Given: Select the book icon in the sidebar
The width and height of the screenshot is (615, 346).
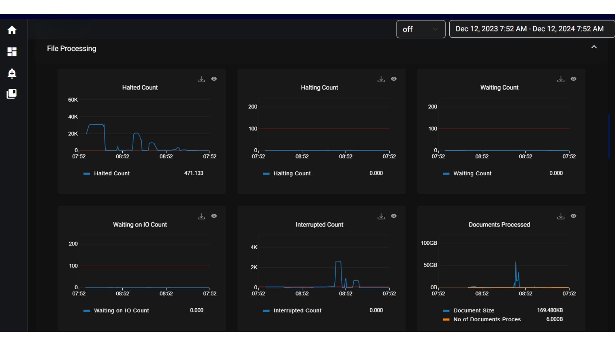Looking at the screenshot, I should coord(12,94).
